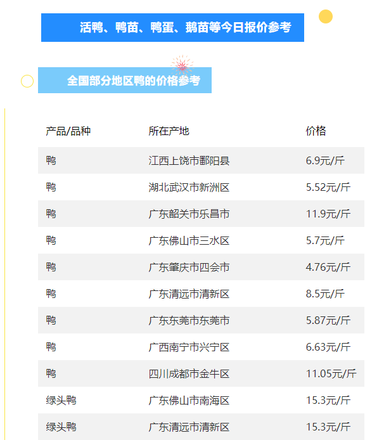This screenshot has height=440, width=365.
Task: Select the 四川成都市金牛区 row
Action: click(201, 373)
